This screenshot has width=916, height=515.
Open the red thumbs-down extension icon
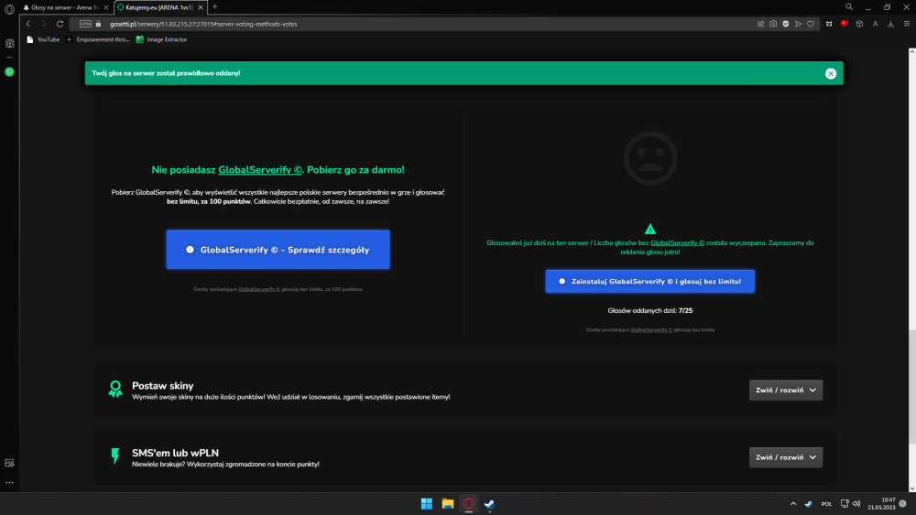[x=845, y=24]
